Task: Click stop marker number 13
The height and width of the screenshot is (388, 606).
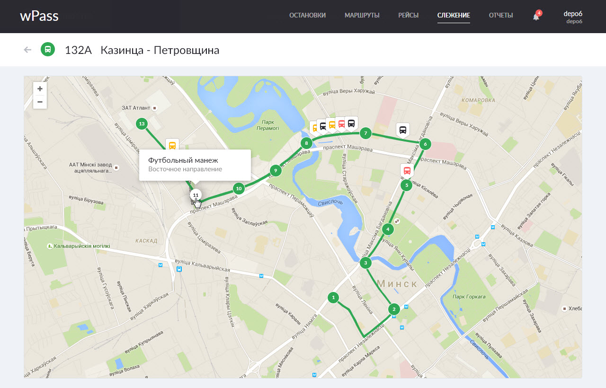Action: 141,124
